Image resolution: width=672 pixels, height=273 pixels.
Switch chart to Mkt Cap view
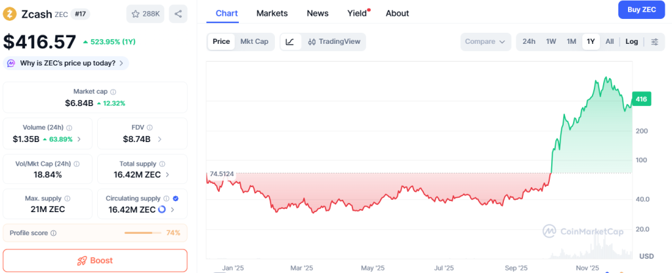tap(254, 42)
